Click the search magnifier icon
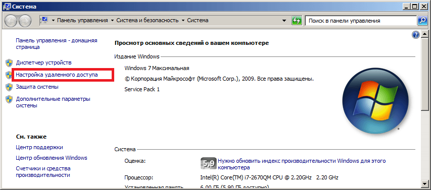The width and height of the screenshot is (431, 190). [x=422, y=21]
